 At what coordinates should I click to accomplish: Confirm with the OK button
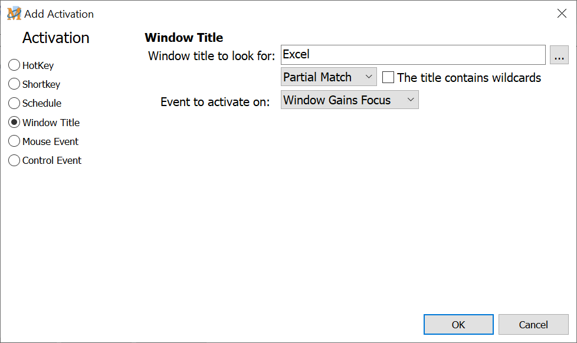(458, 325)
